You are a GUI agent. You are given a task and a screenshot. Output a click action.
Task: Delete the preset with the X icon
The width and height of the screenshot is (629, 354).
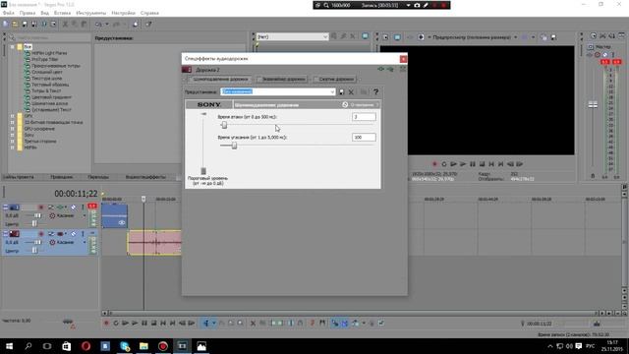click(x=351, y=91)
